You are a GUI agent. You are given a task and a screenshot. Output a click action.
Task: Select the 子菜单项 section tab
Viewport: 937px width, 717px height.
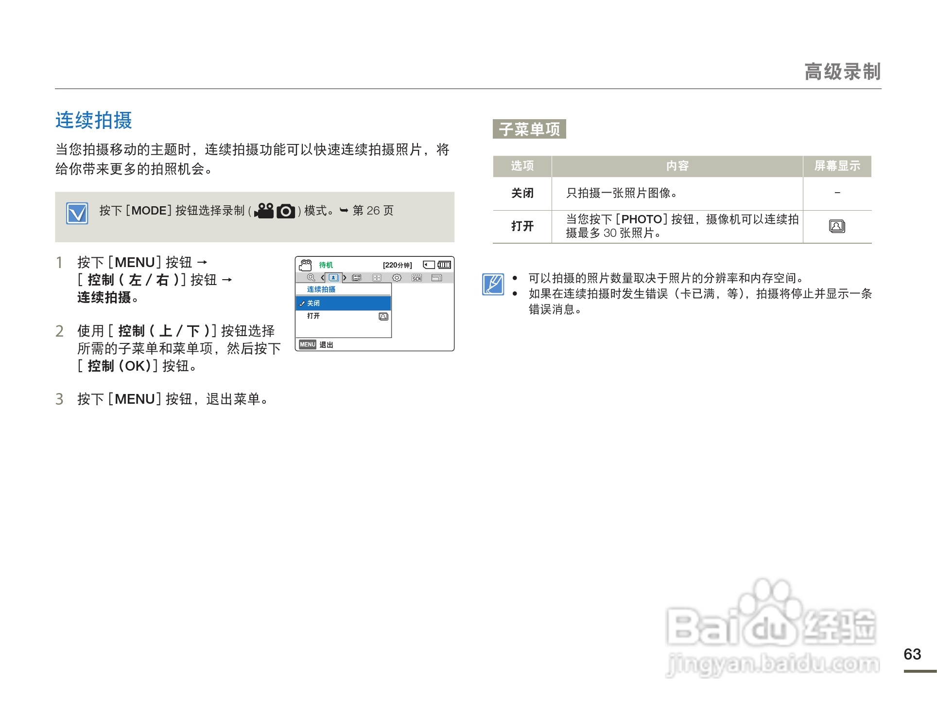coord(529,129)
